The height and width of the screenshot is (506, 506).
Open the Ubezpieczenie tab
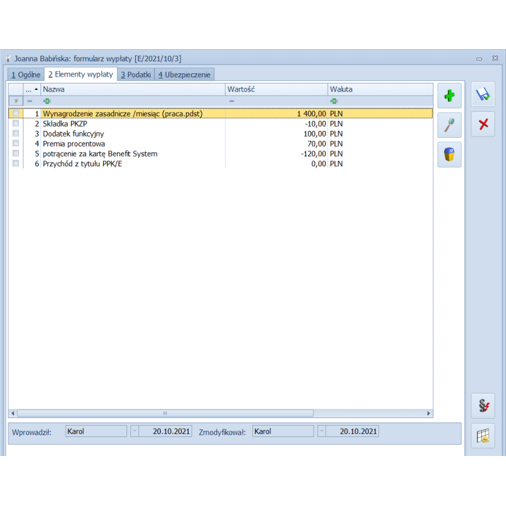(184, 75)
